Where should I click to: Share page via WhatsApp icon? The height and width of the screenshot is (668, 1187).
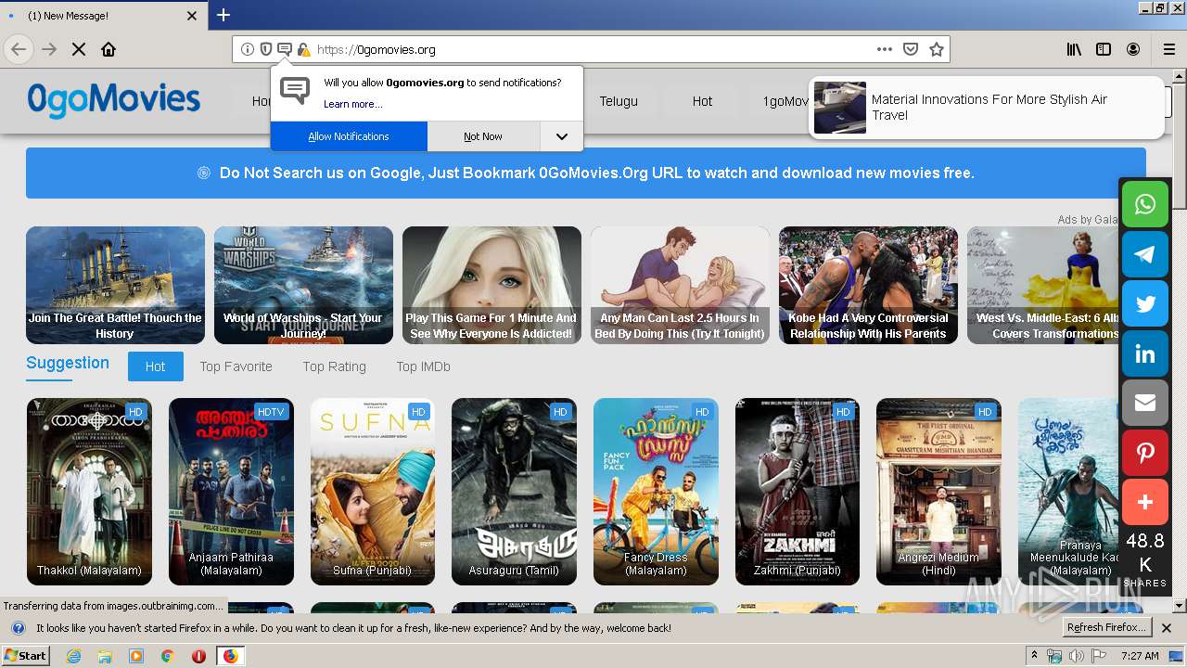coord(1145,204)
